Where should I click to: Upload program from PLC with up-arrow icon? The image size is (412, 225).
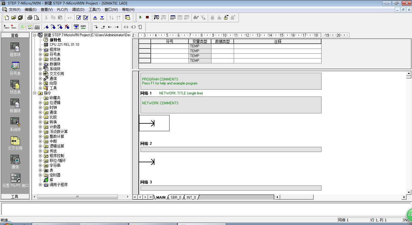pyautogui.click(x=95, y=17)
